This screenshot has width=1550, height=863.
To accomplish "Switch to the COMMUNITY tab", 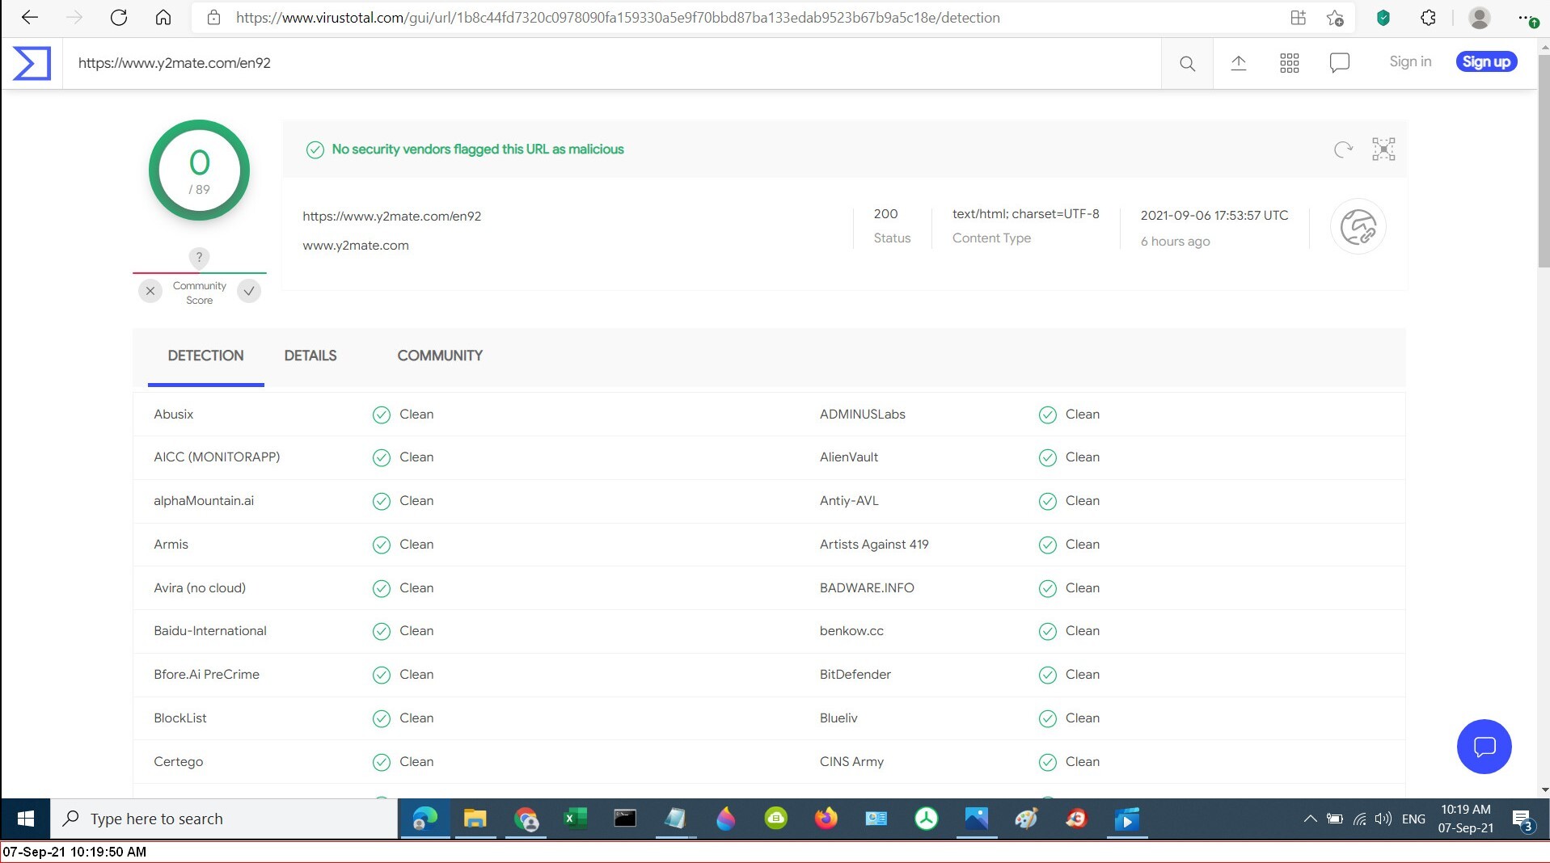I will (x=440, y=356).
